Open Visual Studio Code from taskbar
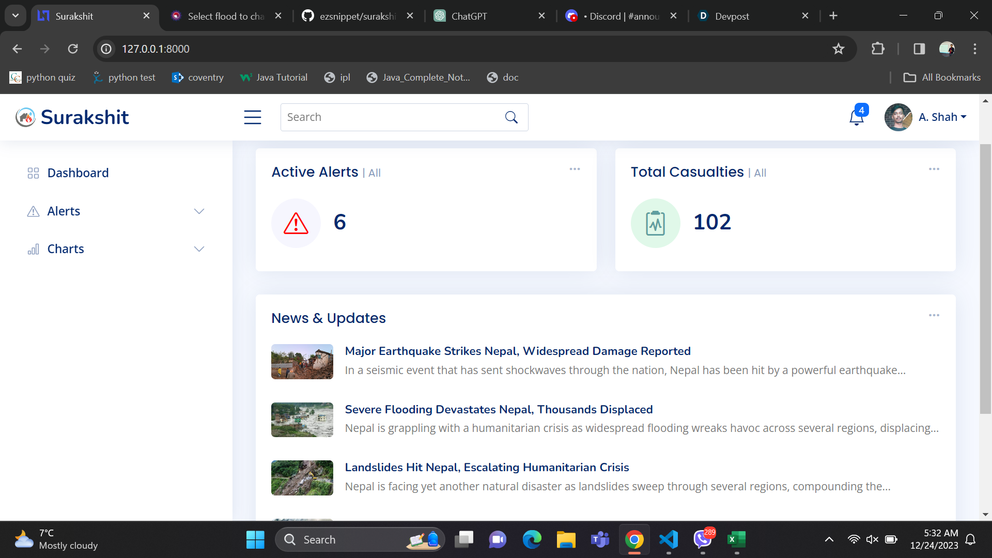 [x=669, y=540]
